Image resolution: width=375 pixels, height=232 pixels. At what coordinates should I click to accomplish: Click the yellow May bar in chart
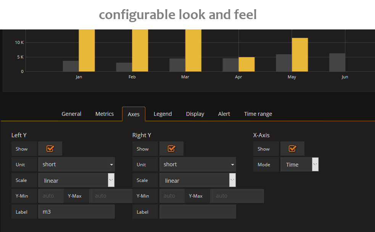pyautogui.click(x=300, y=55)
